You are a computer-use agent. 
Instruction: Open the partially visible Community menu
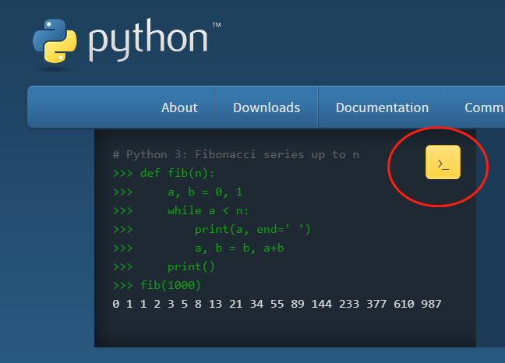click(x=484, y=107)
